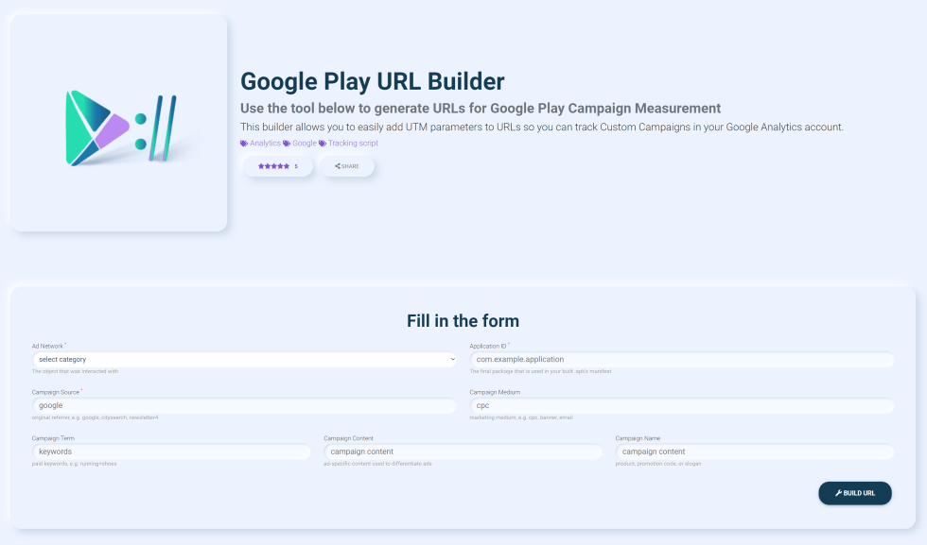This screenshot has height=545, width=927.
Task: Click the Campaign Source field label
Action: [56, 392]
